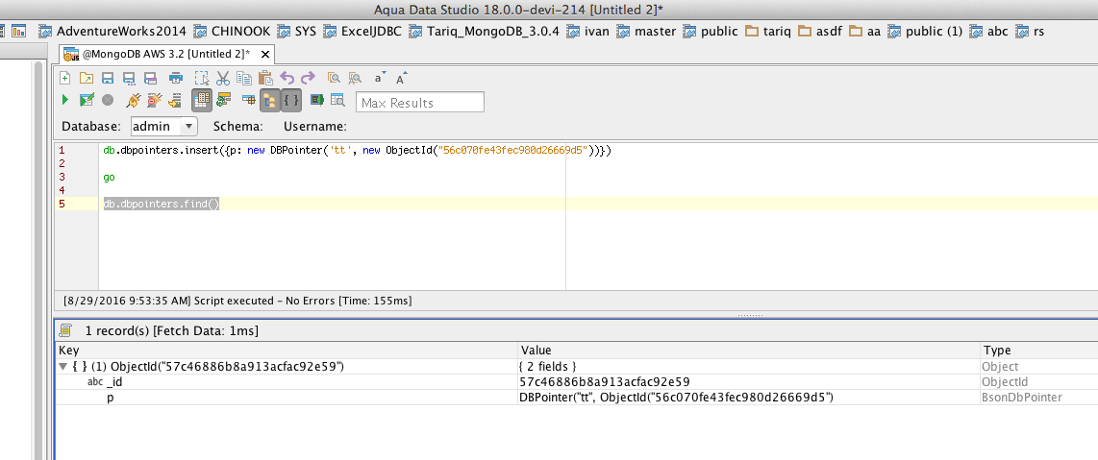1098x460 pixels.
Task: Open the public bookmark
Action: tap(711, 31)
